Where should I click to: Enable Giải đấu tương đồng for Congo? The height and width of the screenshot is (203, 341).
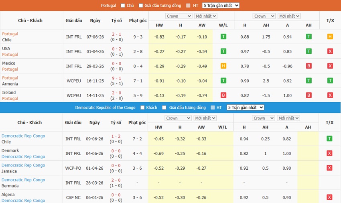point(164,108)
